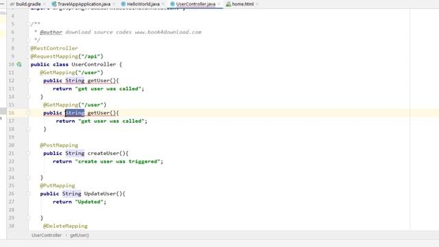Switch to the TravelAppApplication.java tab
The image size is (439, 247).
[84, 4]
